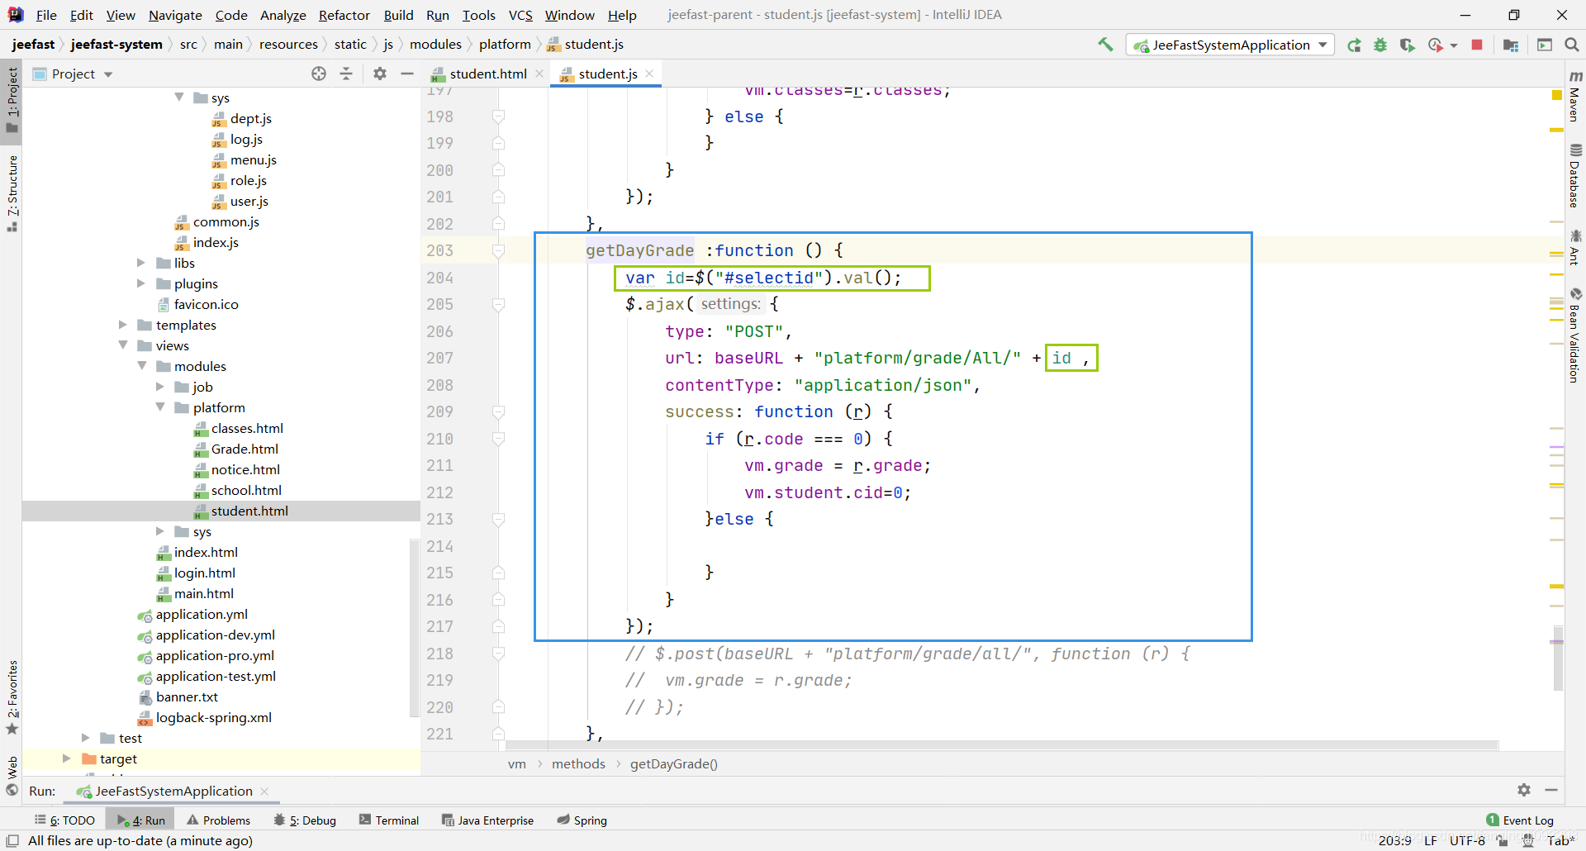Toggle the Maven tool window side button
Viewport: 1586px width, 851px height.
[x=1574, y=97]
